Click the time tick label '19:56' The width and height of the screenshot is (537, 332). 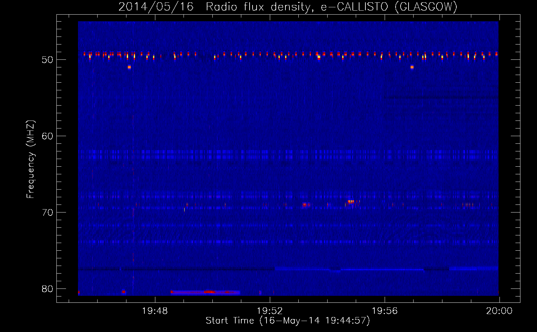point(385,311)
